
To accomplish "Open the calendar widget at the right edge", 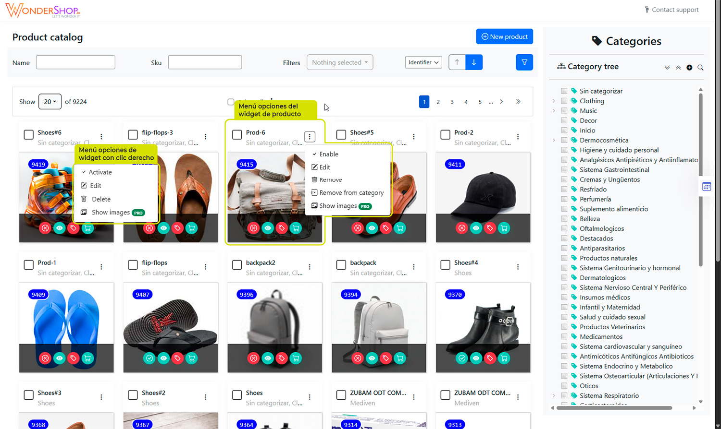I will 707,187.
